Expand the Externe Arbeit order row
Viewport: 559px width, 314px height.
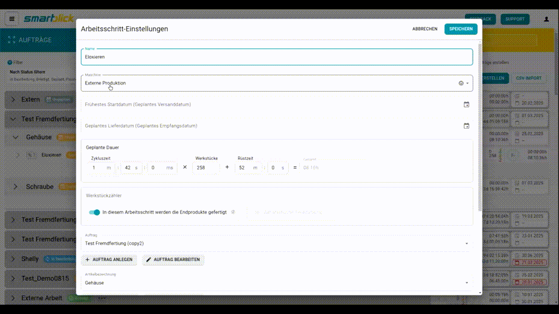[13, 298]
